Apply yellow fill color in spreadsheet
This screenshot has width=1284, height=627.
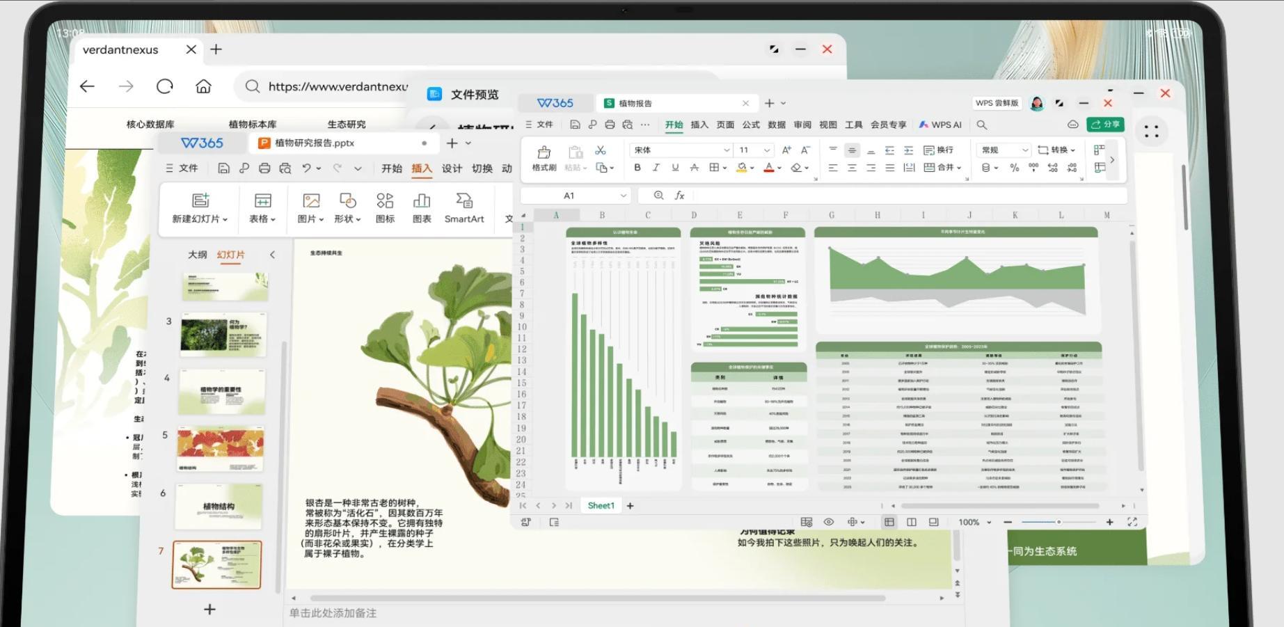742,168
